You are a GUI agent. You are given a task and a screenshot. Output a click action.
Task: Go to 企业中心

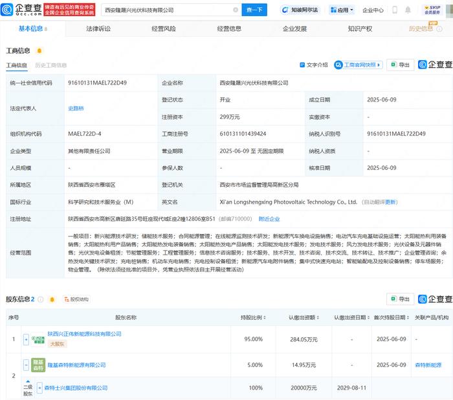pyautogui.click(x=373, y=10)
